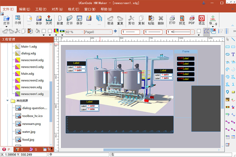Image resolution: width=236 pixels, height=157 pixels.
Task: Open the 格式(F) menu
Action: tap(74, 9)
